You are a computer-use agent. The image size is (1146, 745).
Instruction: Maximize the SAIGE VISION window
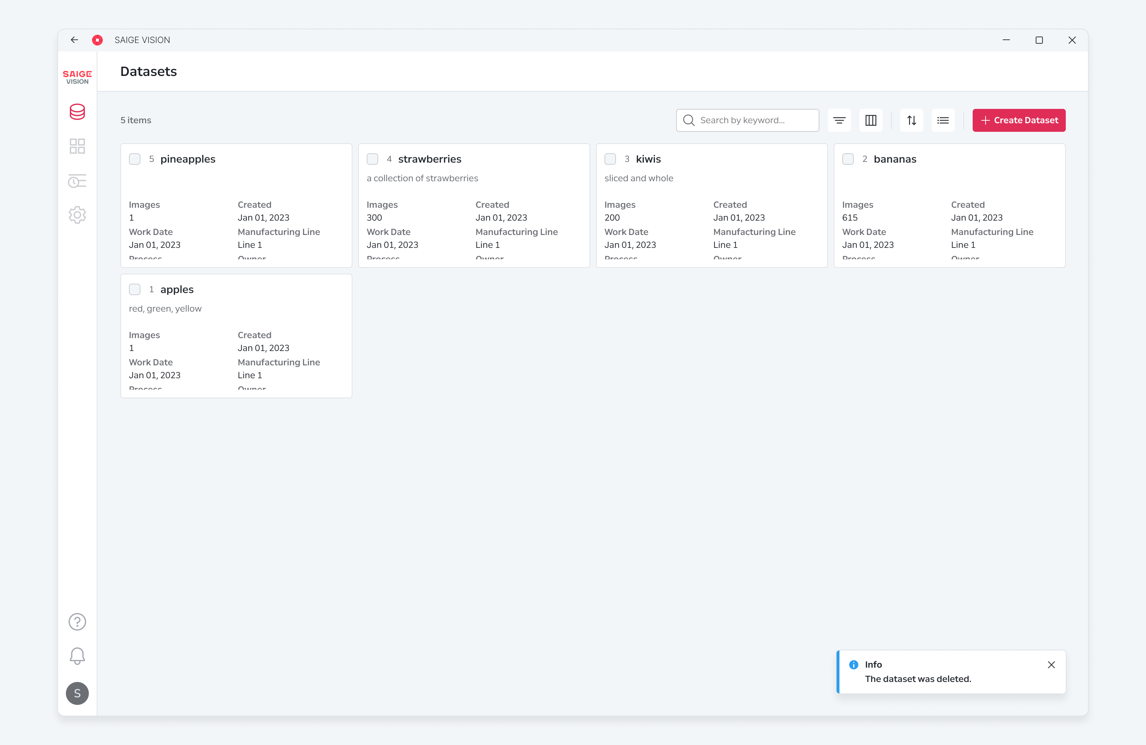coord(1039,40)
